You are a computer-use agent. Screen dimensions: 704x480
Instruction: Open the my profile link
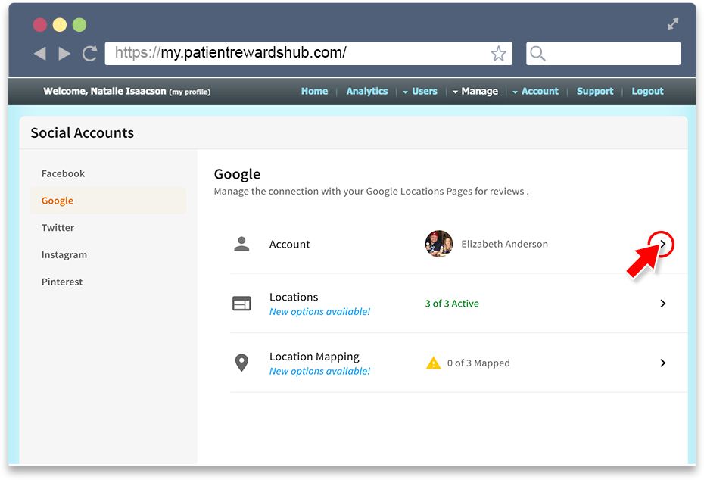click(x=190, y=92)
